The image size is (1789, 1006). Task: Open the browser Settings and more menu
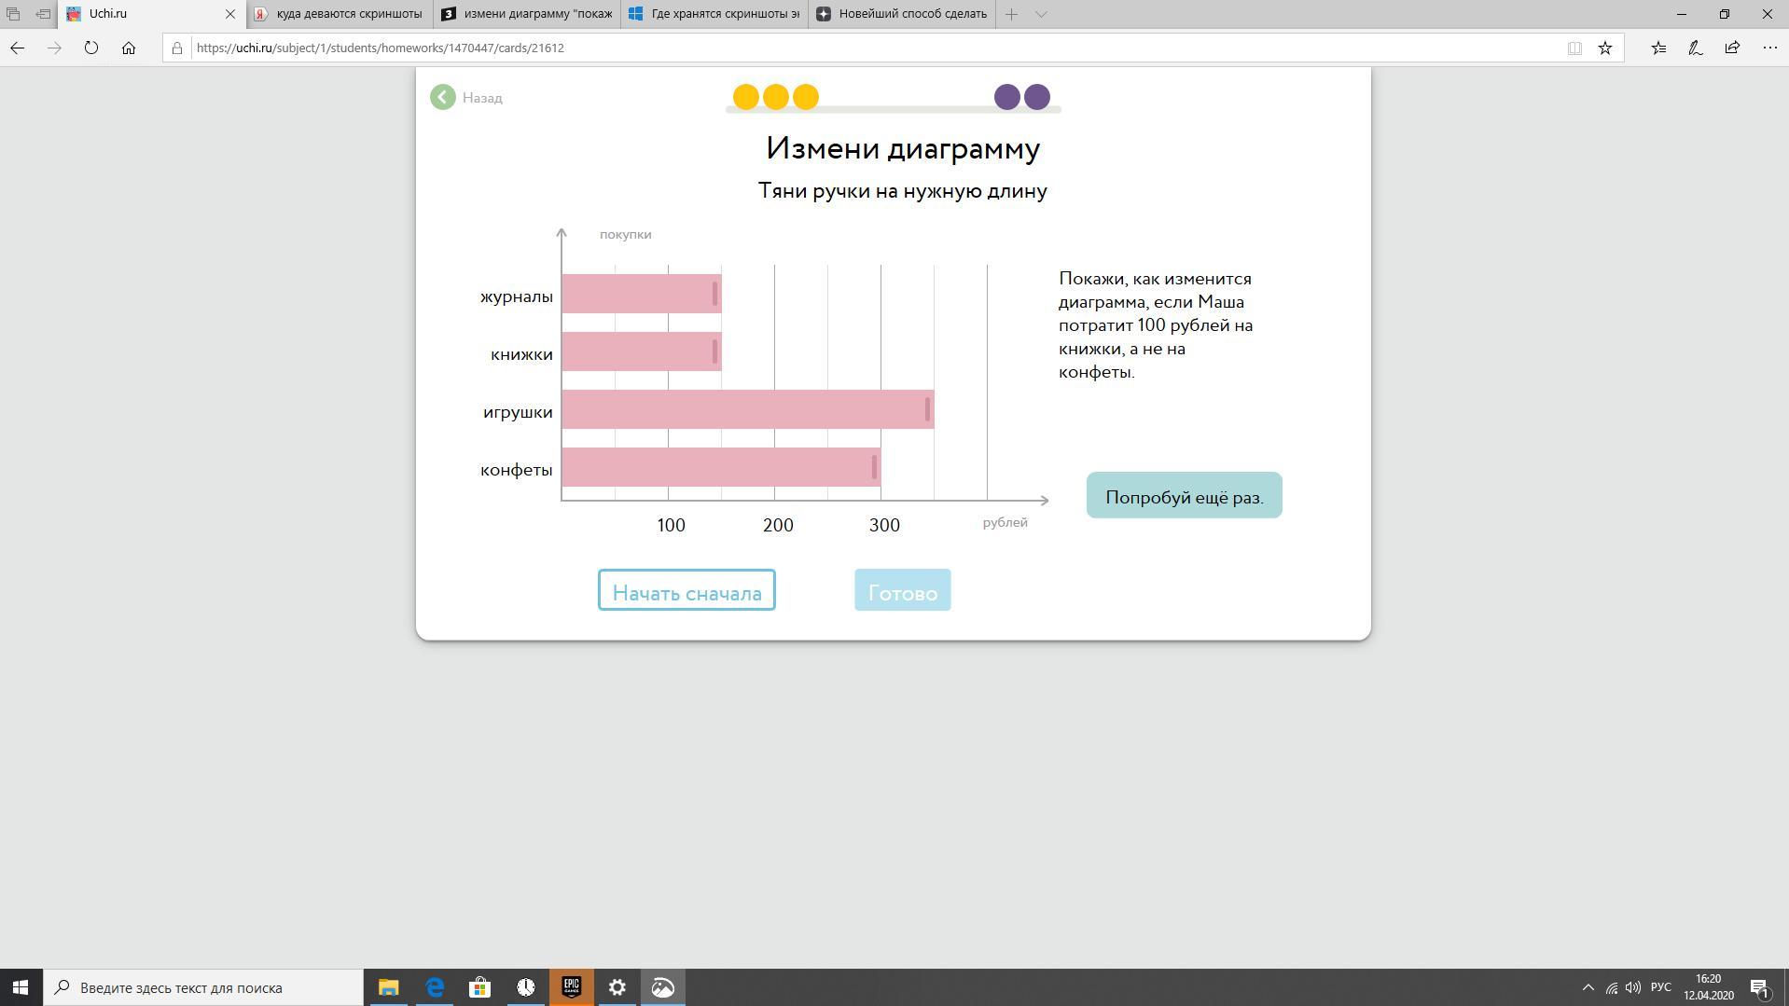(1769, 48)
